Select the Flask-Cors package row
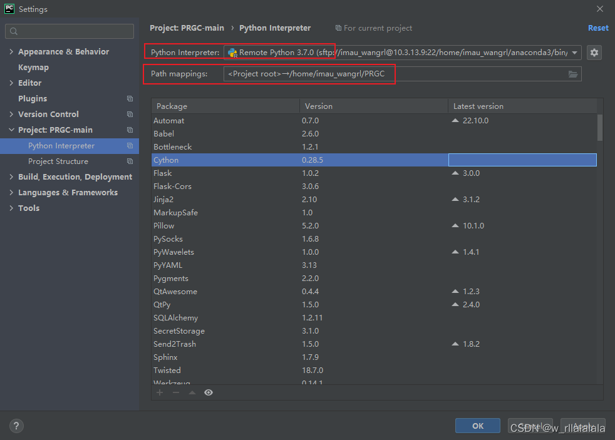 [374, 187]
